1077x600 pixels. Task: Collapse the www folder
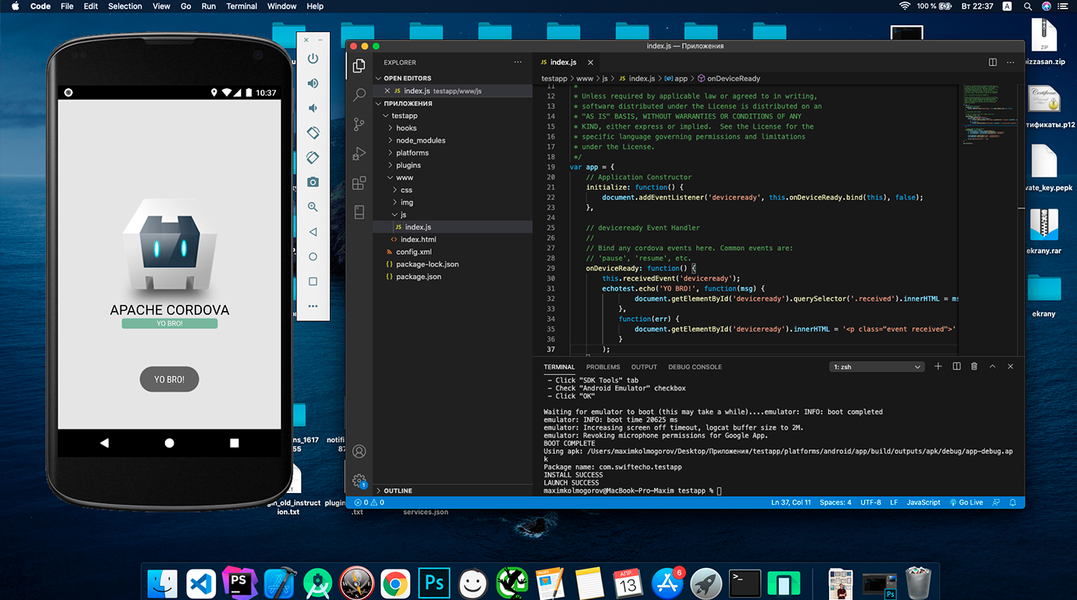point(404,177)
